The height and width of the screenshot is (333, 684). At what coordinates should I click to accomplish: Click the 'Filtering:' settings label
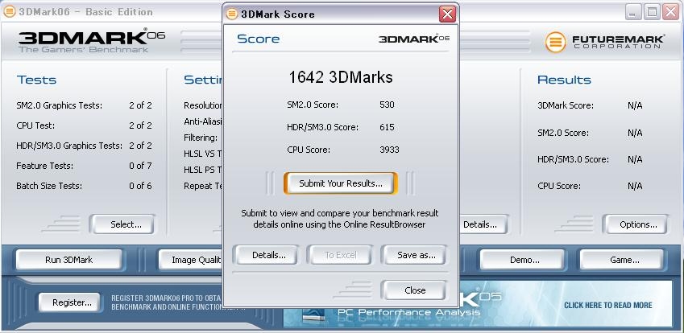pos(201,138)
